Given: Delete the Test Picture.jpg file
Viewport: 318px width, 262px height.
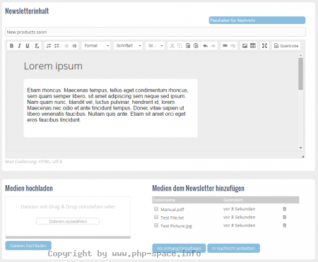Looking at the screenshot, I should (284, 225).
